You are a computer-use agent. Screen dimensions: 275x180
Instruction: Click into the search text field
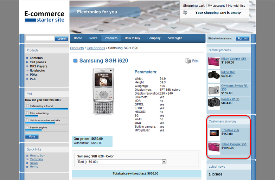(x=40, y=38)
